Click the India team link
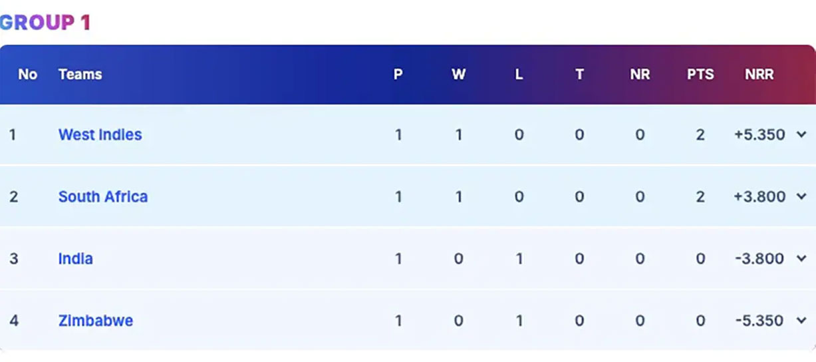 click(x=75, y=258)
